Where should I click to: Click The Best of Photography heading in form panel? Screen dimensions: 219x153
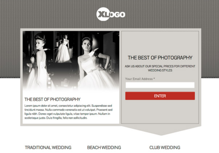[160, 58]
